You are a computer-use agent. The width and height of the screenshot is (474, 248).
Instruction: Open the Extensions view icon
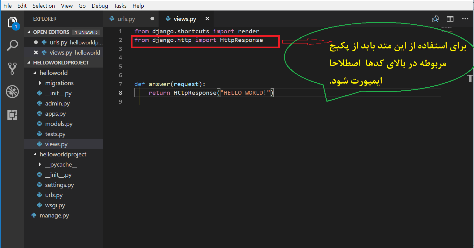tap(12, 115)
